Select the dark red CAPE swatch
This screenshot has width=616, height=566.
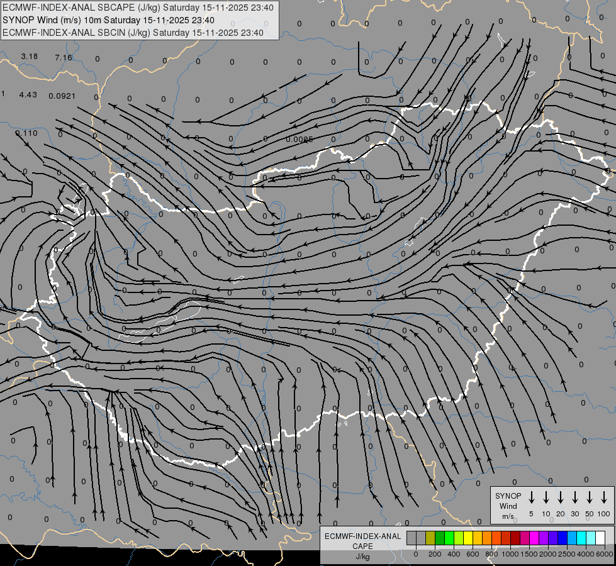coord(515,538)
